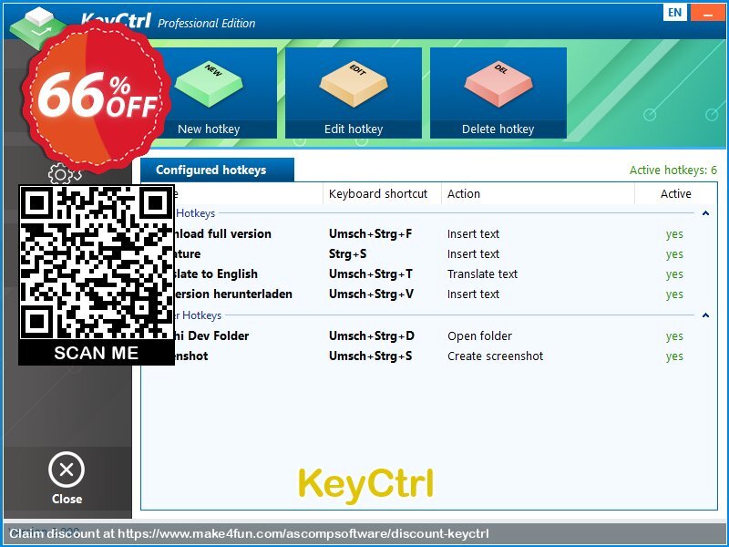Image resolution: width=729 pixels, height=547 pixels.
Task: Select the Umsch+Strg+V shortcut cell
Action: (371, 294)
